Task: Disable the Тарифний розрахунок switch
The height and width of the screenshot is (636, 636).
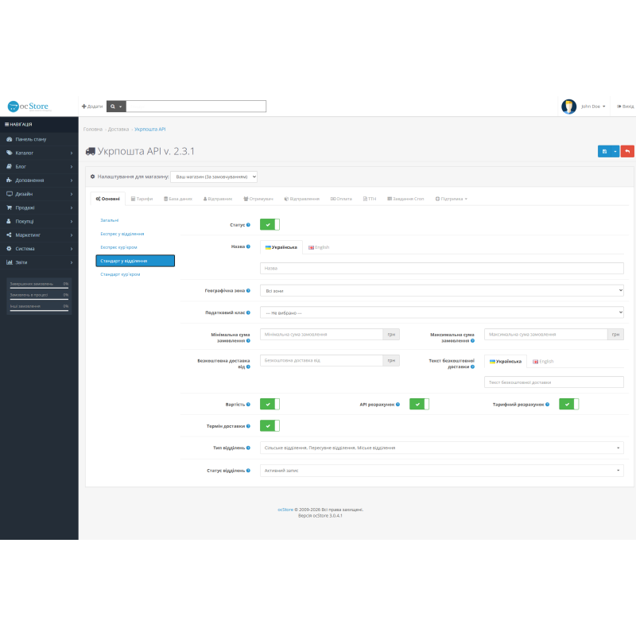Action: tap(568, 404)
